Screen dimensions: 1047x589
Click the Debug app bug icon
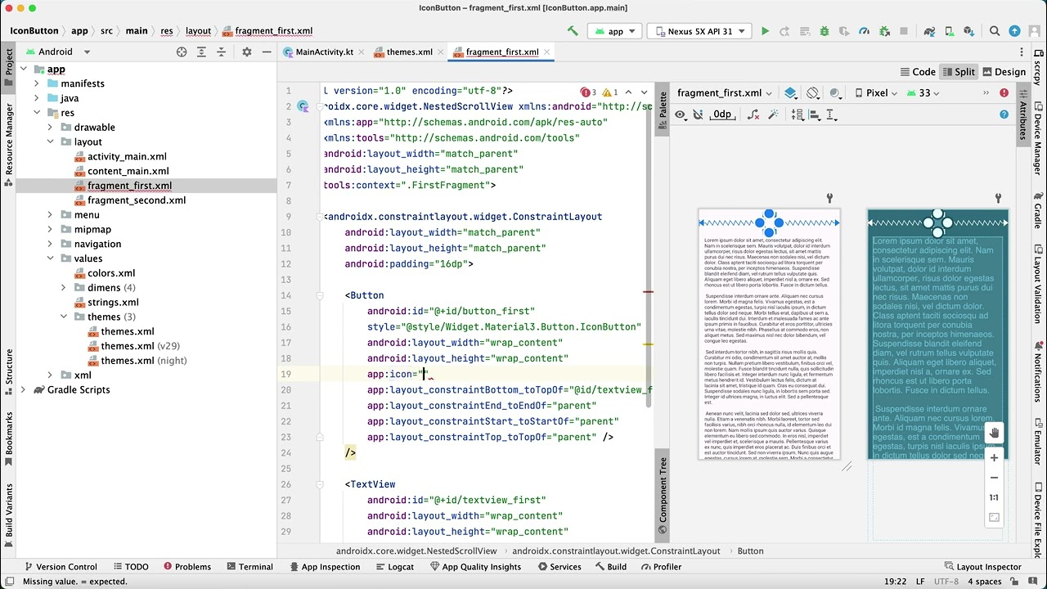(x=824, y=31)
